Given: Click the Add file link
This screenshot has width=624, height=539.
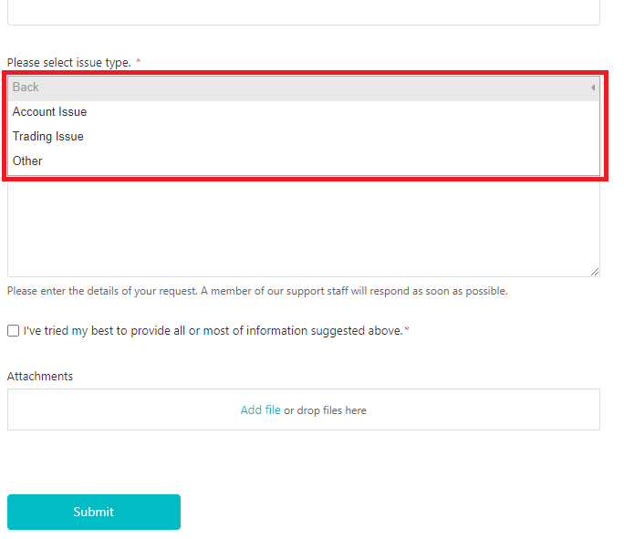Looking at the screenshot, I should click(260, 410).
